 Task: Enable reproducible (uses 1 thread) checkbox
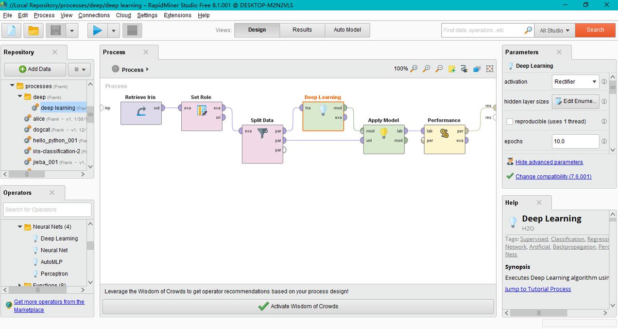point(509,121)
